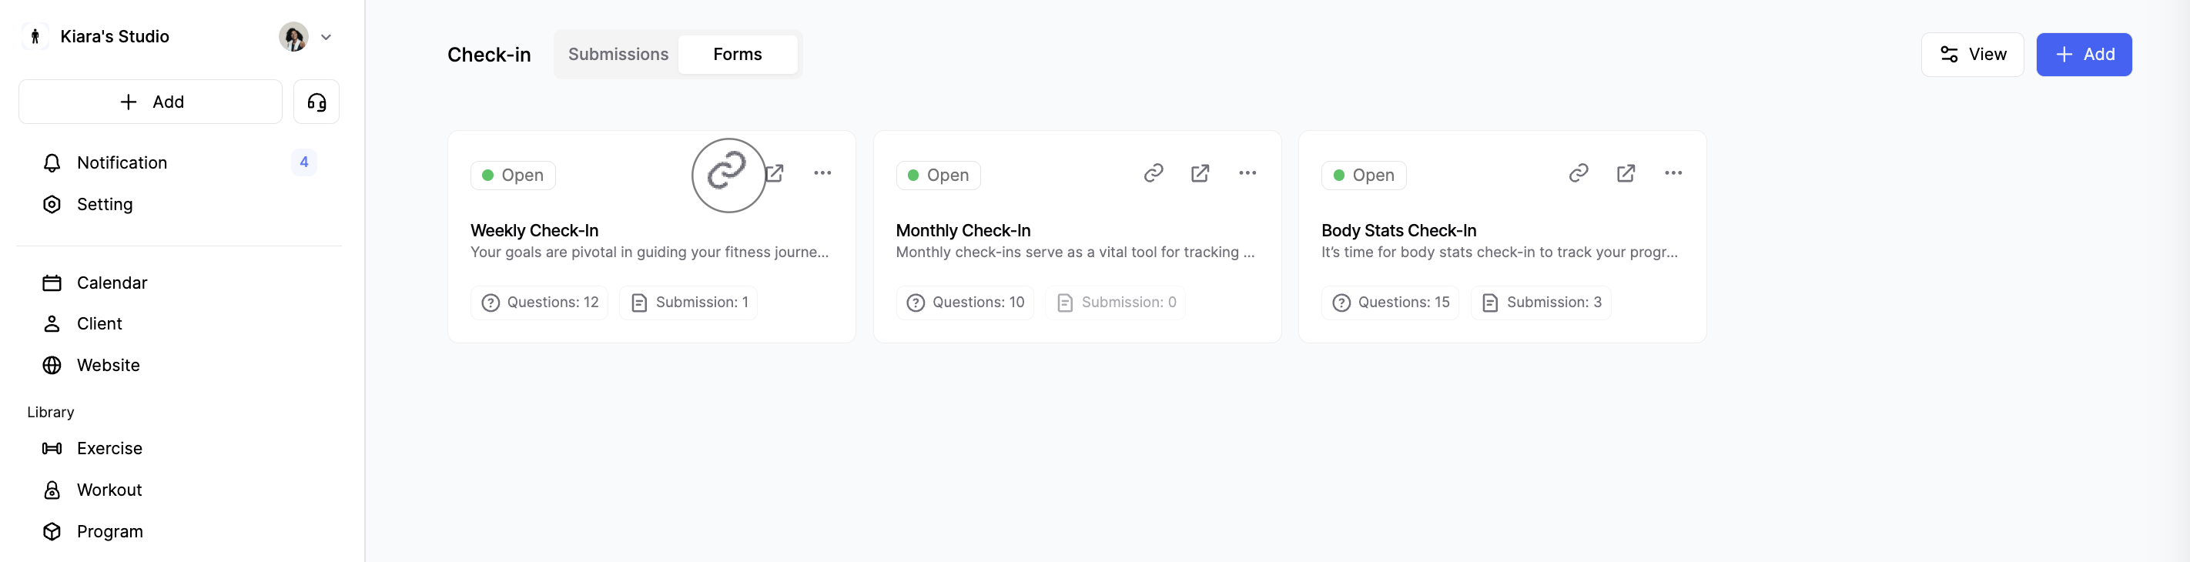Select the Forms tab
This screenshot has height=562, width=2190.
[737, 55]
